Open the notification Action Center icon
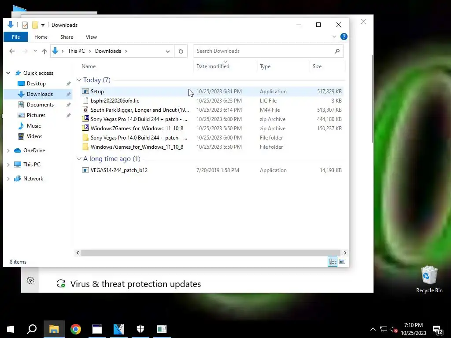451x338 pixels. coord(437,330)
